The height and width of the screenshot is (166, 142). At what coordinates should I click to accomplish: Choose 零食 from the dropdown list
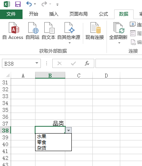[53, 142]
